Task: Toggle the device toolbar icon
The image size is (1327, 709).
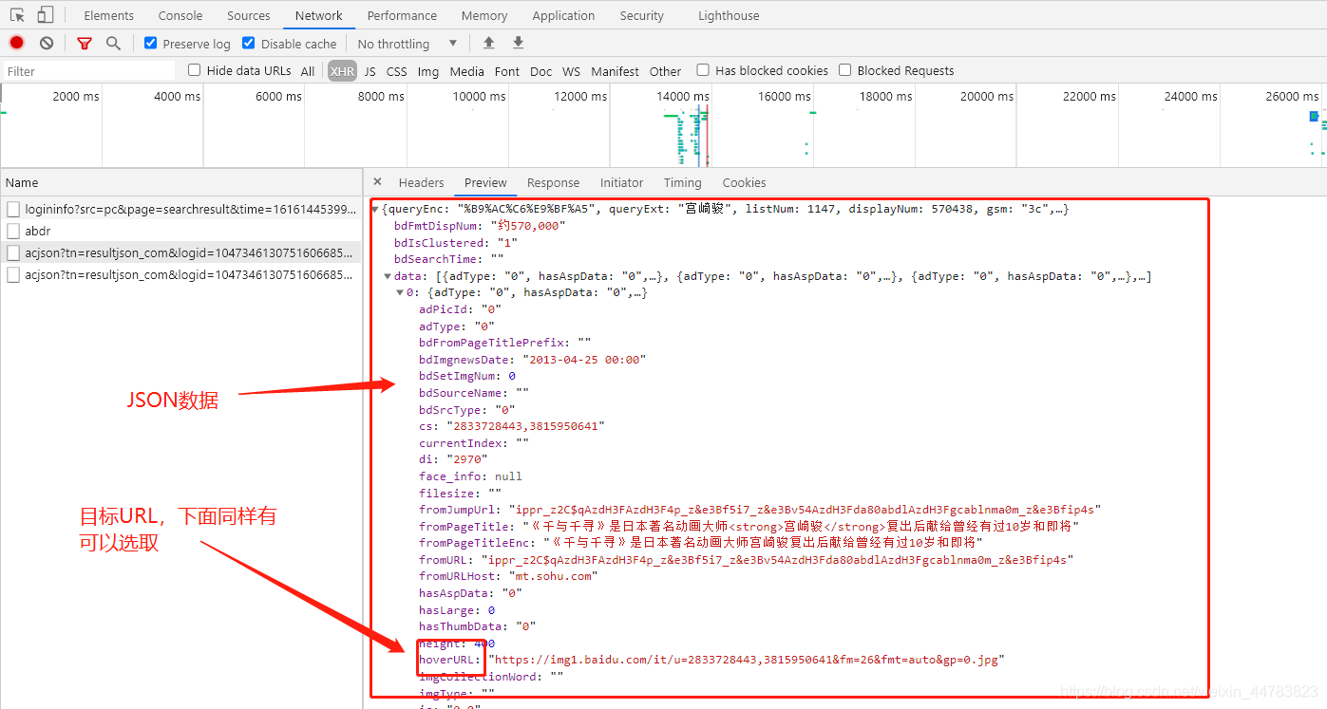Action: point(46,15)
